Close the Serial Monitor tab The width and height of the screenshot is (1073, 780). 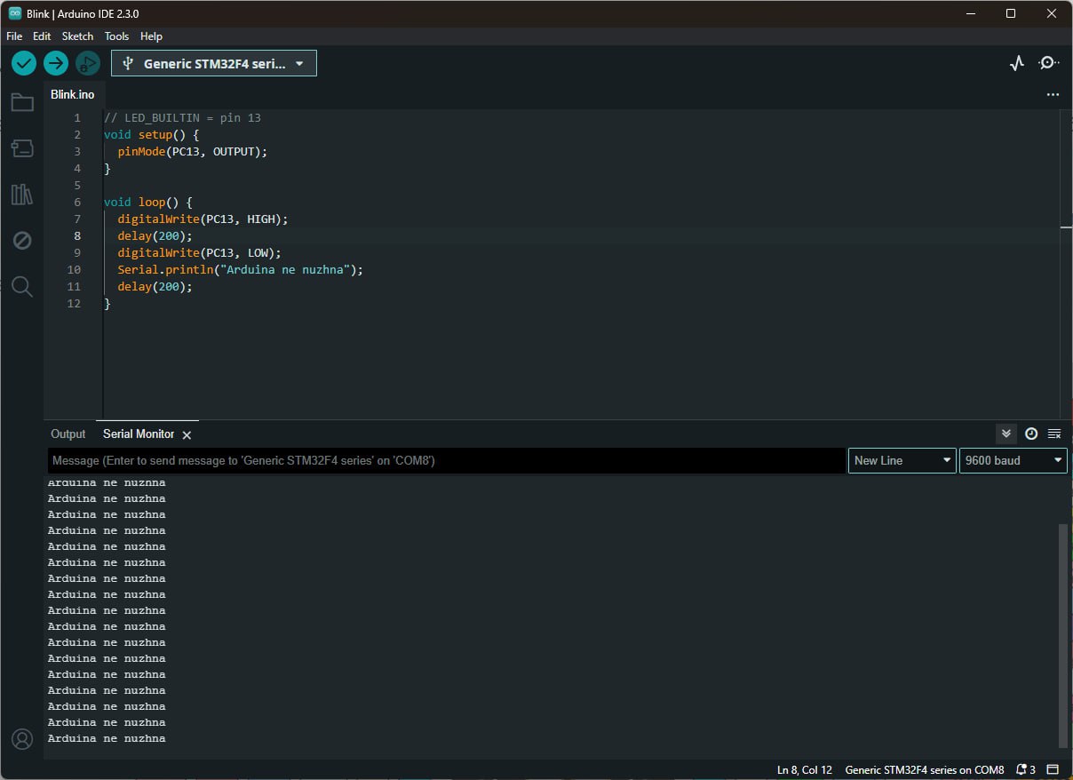[187, 434]
